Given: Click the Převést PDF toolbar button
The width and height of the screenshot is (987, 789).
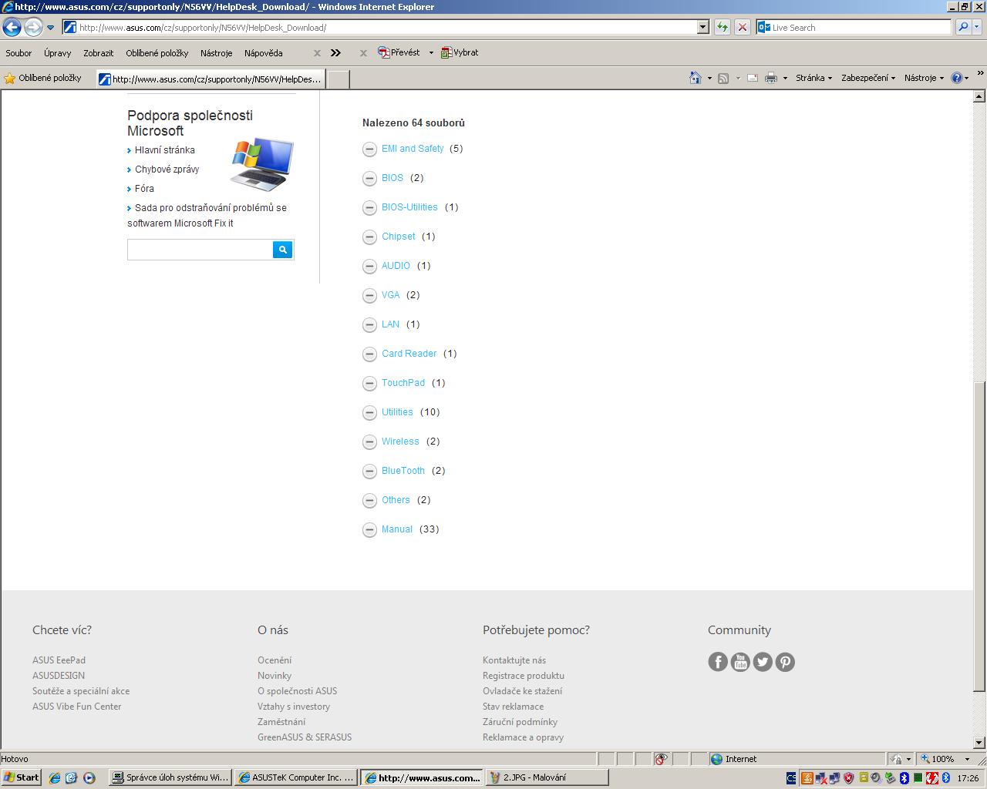Looking at the screenshot, I should point(399,52).
